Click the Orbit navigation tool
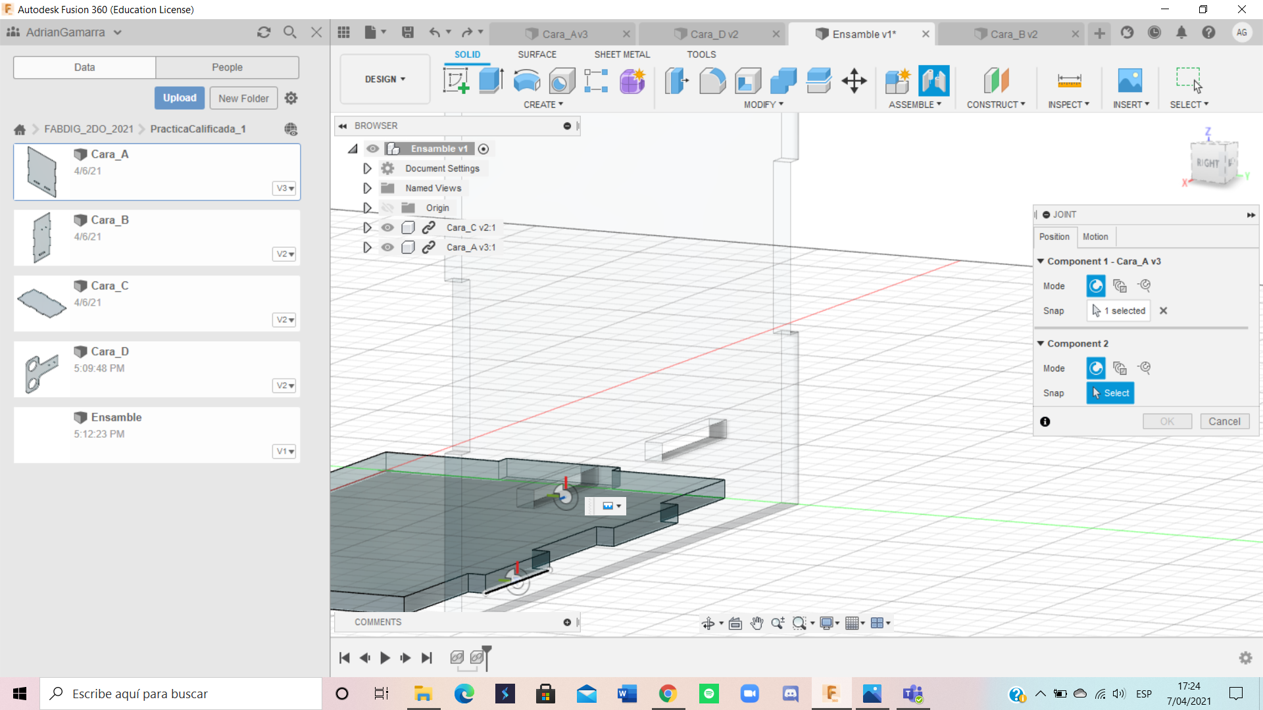This screenshot has width=1263, height=710. 708,623
